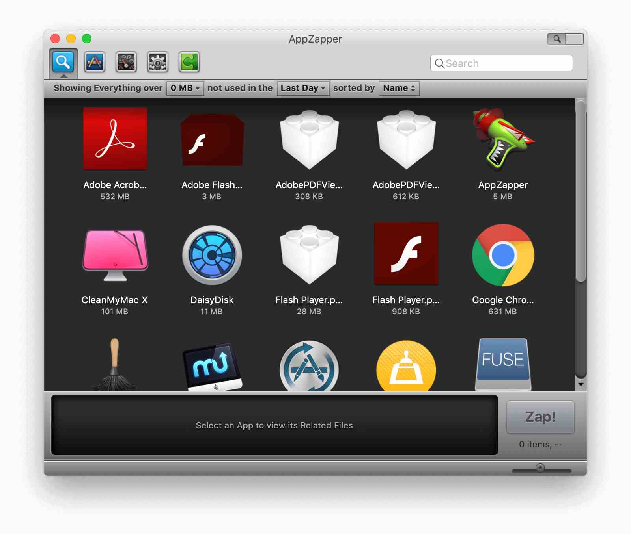This screenshot has height=534, width=631.
Task: Select the Adobe Flash 3 MB icon
Action: click(212, 139)
